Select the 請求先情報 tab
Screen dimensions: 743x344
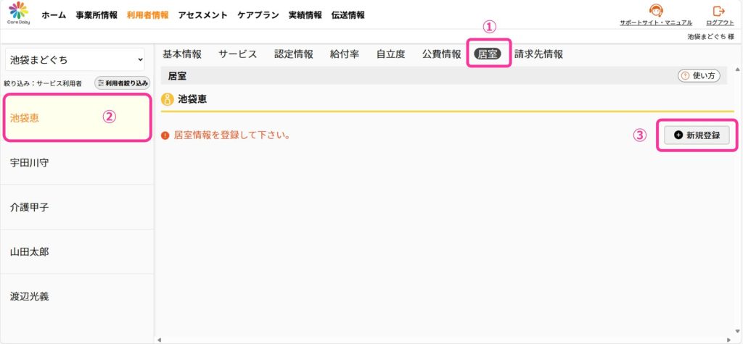[x=539, y=54]
